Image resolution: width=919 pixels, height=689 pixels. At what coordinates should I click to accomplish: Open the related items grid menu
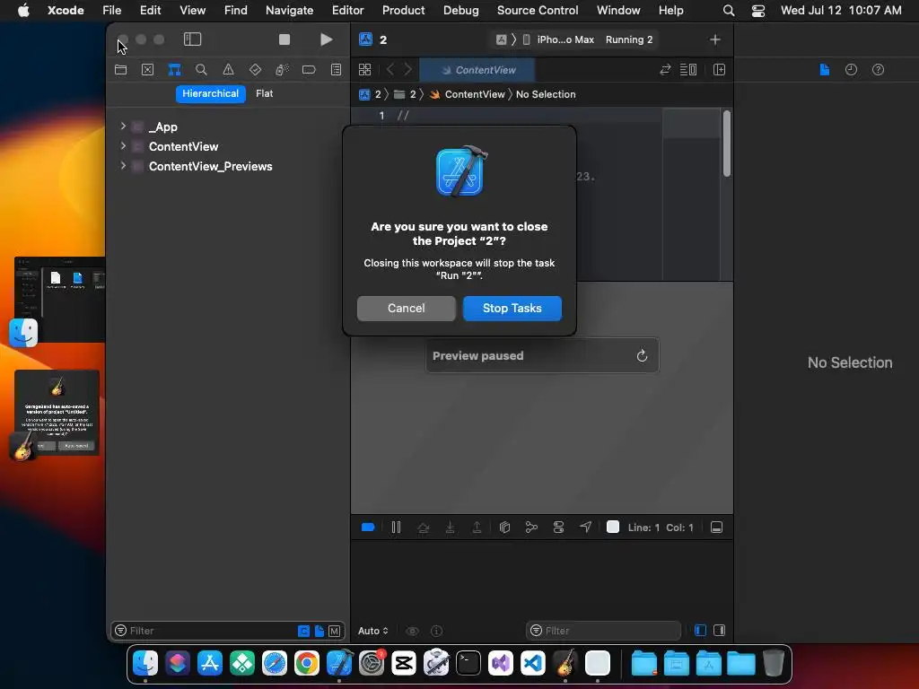click(364, 70)
